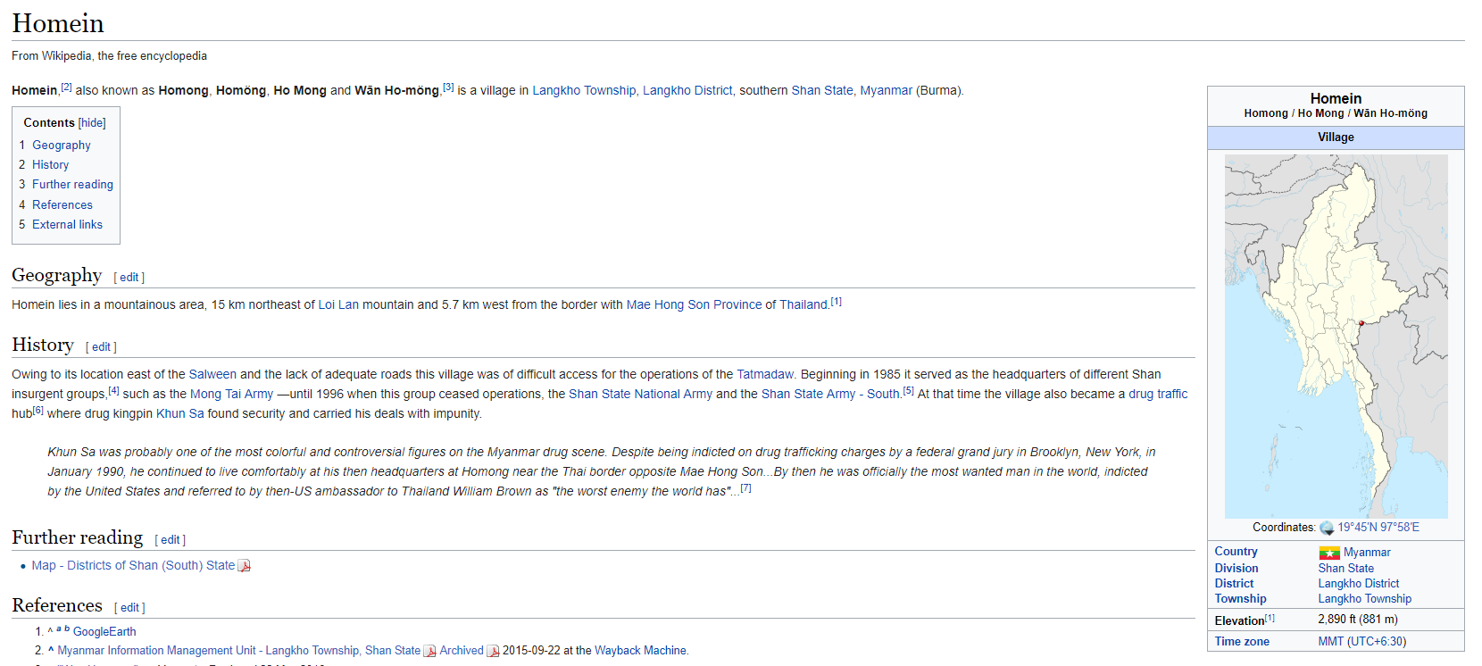Click footnote [1] after Thailand

pos(836,302)
